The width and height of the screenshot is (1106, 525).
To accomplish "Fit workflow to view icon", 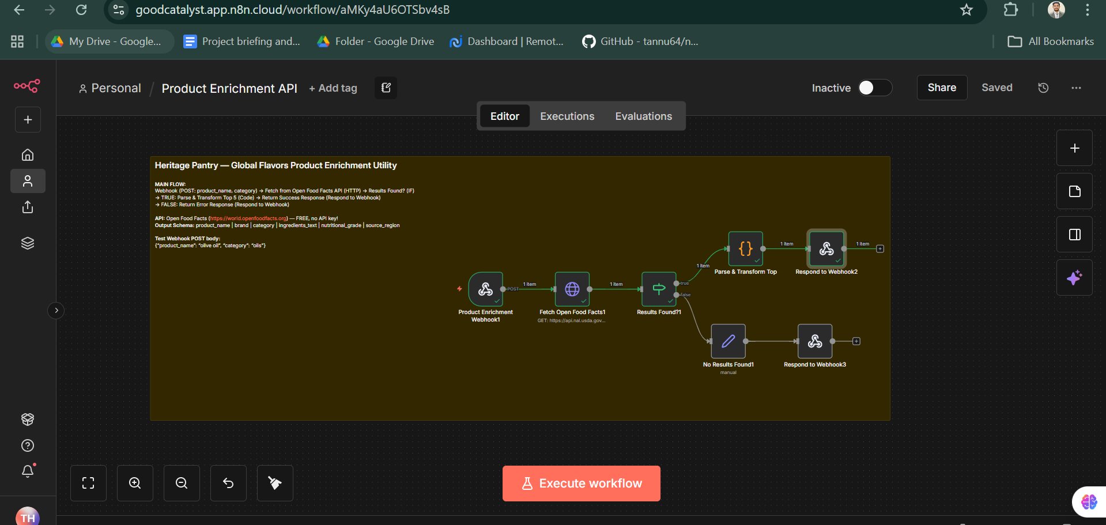I will (88, 484).
